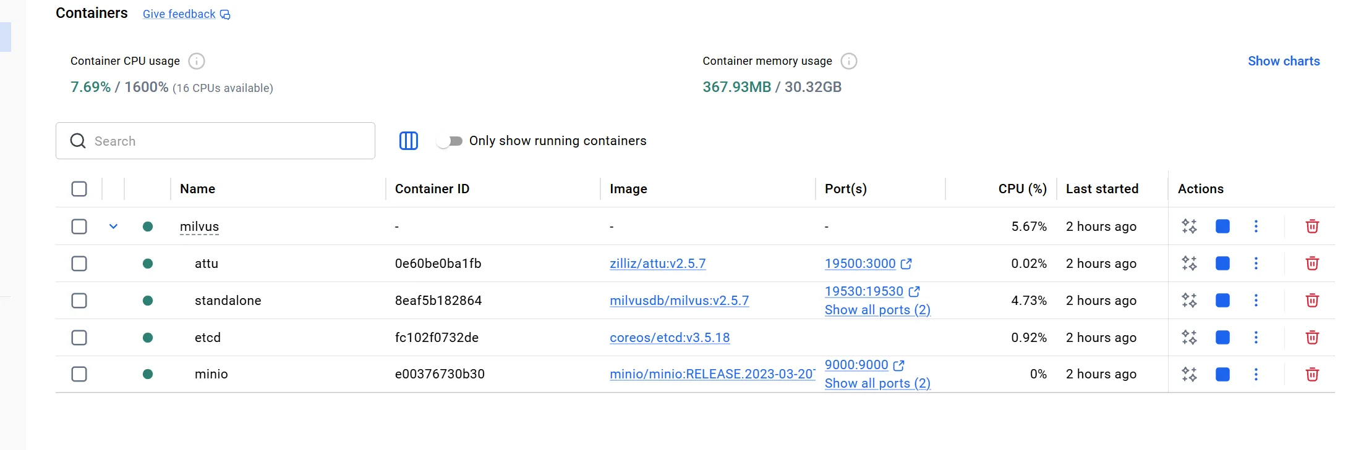The height and width of the screenshot is (450, 1356).
Task: Open more actions menu for minio
Action: [1255, 374]
